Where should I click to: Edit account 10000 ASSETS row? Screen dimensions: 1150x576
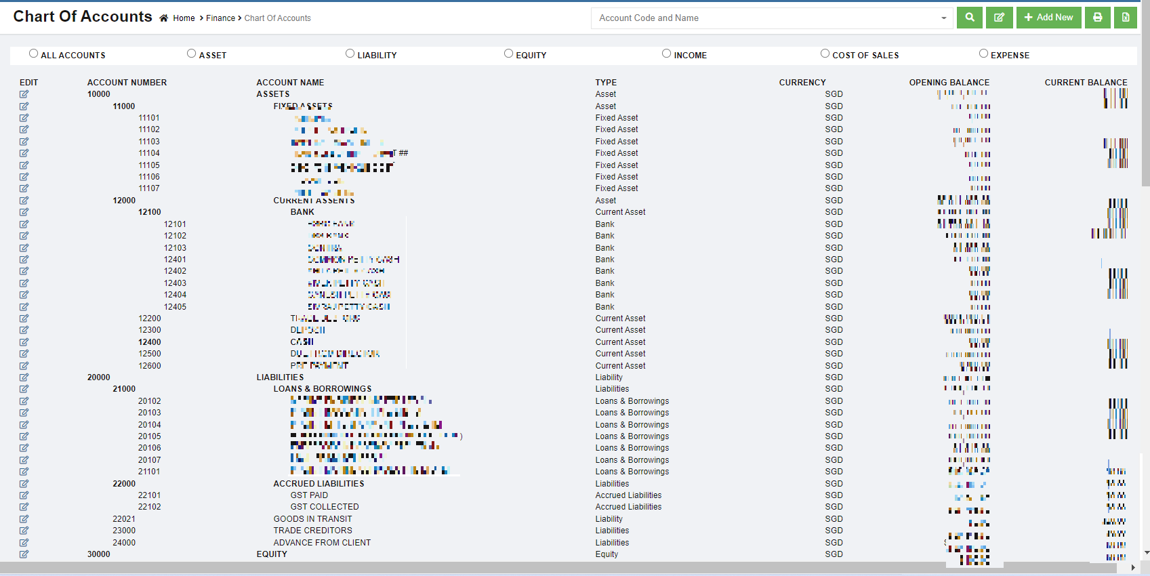[24, 94]
